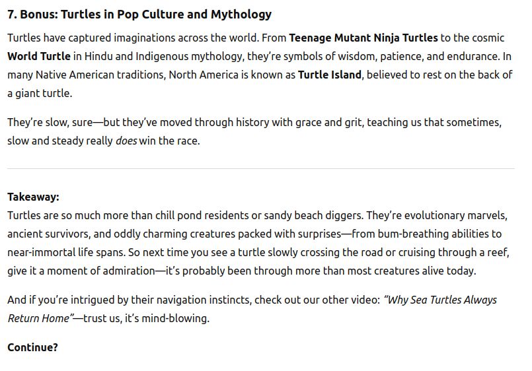Click the phrase "near-immortal life spans"
This screenshot has width=532, height=371.
(67, 252)
